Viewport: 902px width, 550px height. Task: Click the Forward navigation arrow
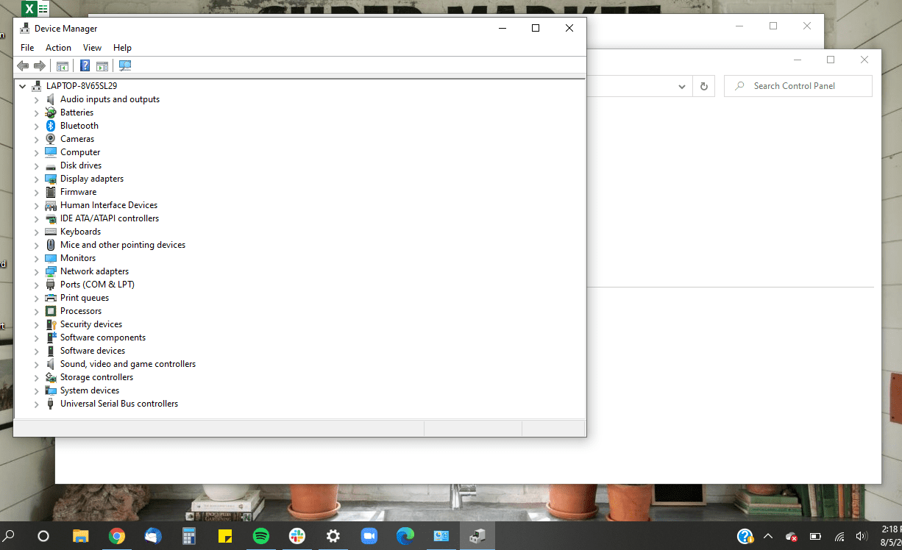tap(40, 65)
